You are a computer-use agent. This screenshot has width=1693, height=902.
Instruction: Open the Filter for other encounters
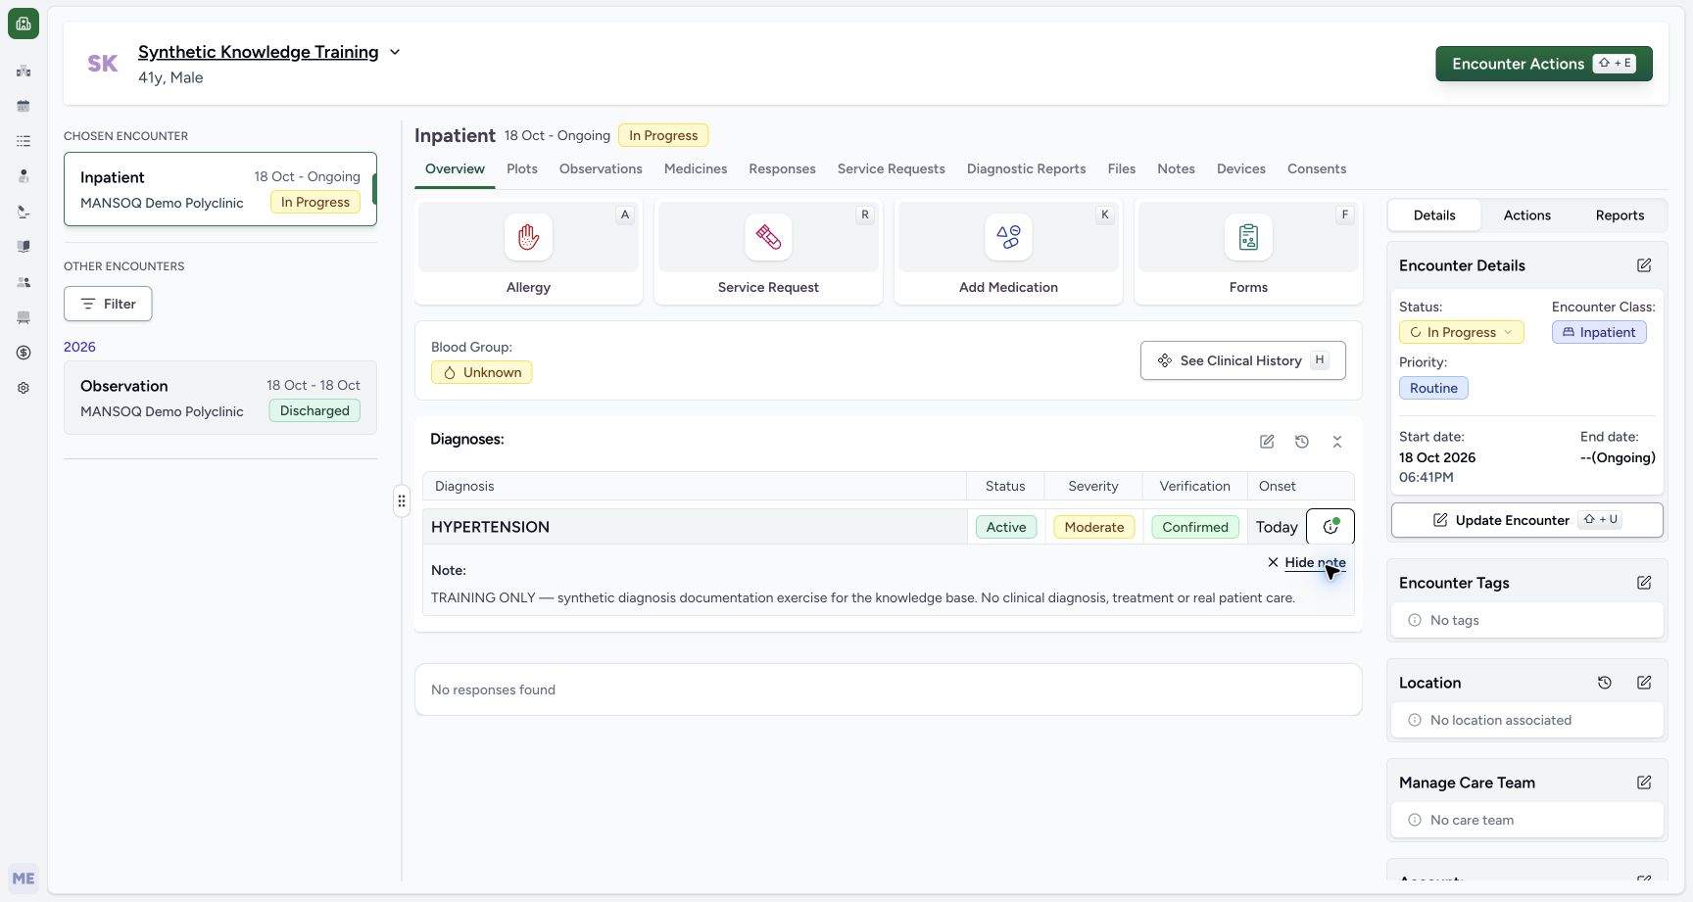point(108,304)
